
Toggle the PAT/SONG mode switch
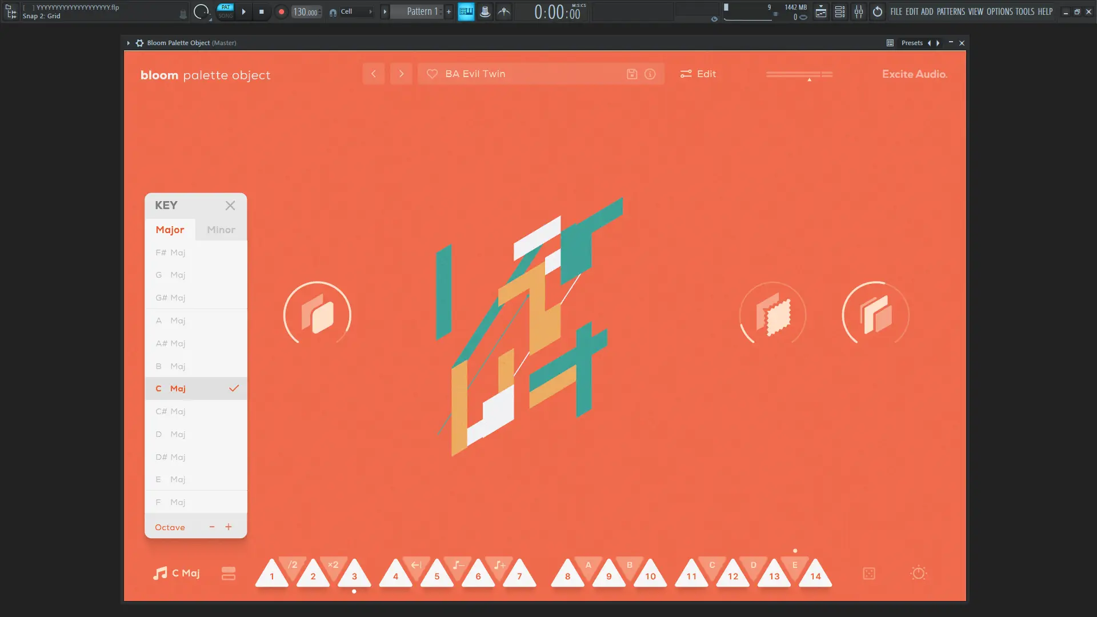point(226,11)
